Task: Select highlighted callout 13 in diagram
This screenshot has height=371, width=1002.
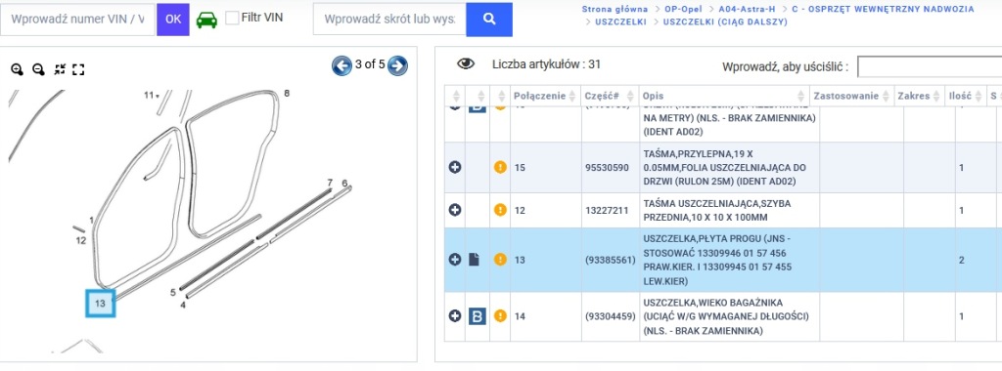Action: [x=101, y=304]
